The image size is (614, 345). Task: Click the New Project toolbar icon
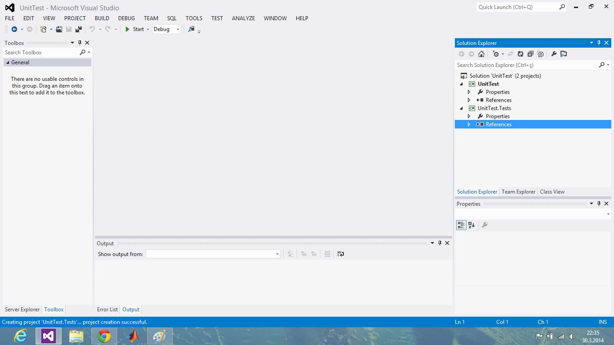44,29
